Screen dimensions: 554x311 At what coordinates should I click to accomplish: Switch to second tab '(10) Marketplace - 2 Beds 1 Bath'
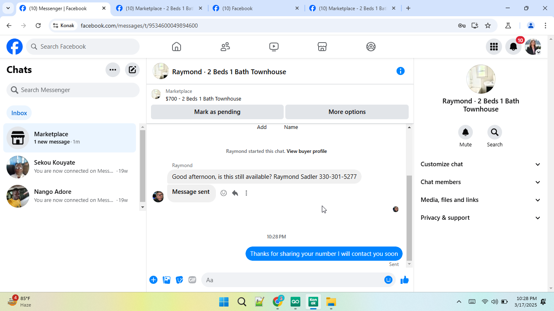[x=160, y=8]
